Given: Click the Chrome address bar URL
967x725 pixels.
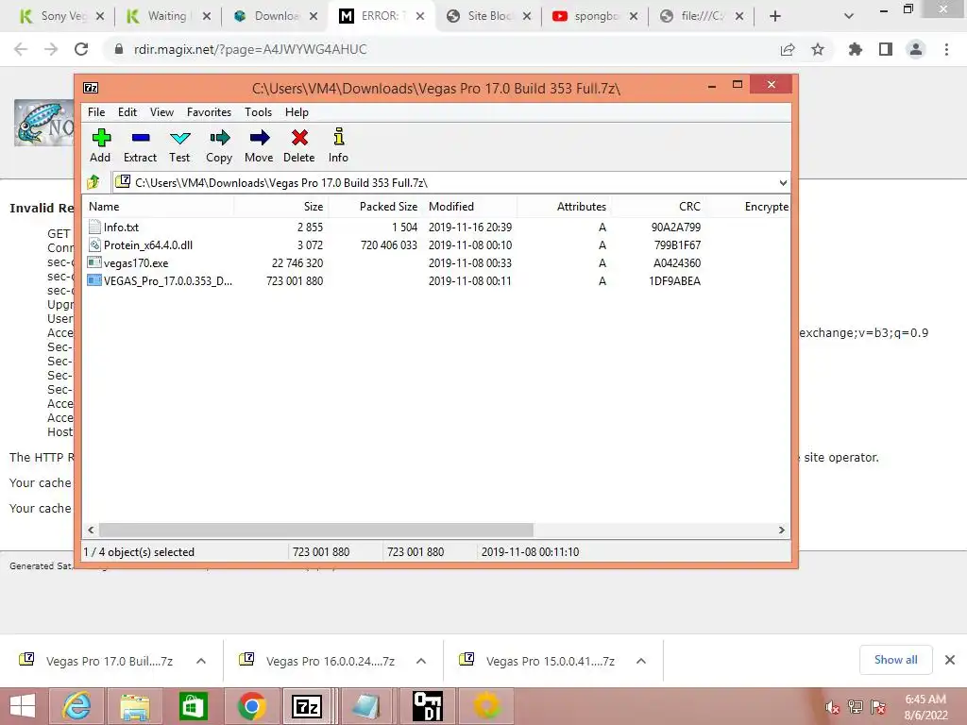Looking at the screenshot, I should coord(250,49).
